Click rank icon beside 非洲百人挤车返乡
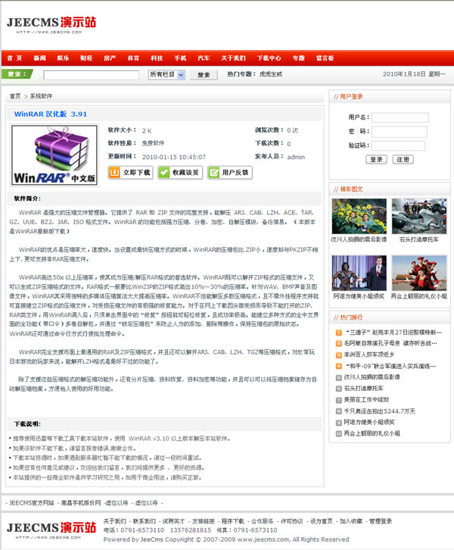This screenshot has width=454, height=550. 339,355
